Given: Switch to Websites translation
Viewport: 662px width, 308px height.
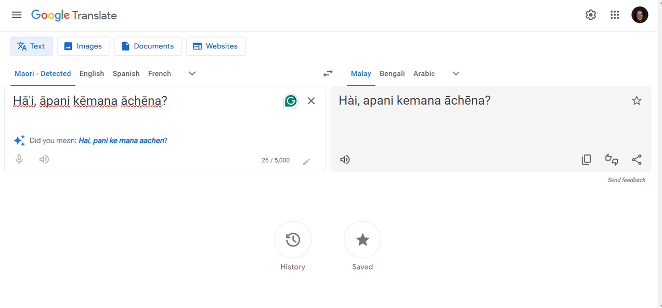Looking at the screenshot, I should [216, 46].
